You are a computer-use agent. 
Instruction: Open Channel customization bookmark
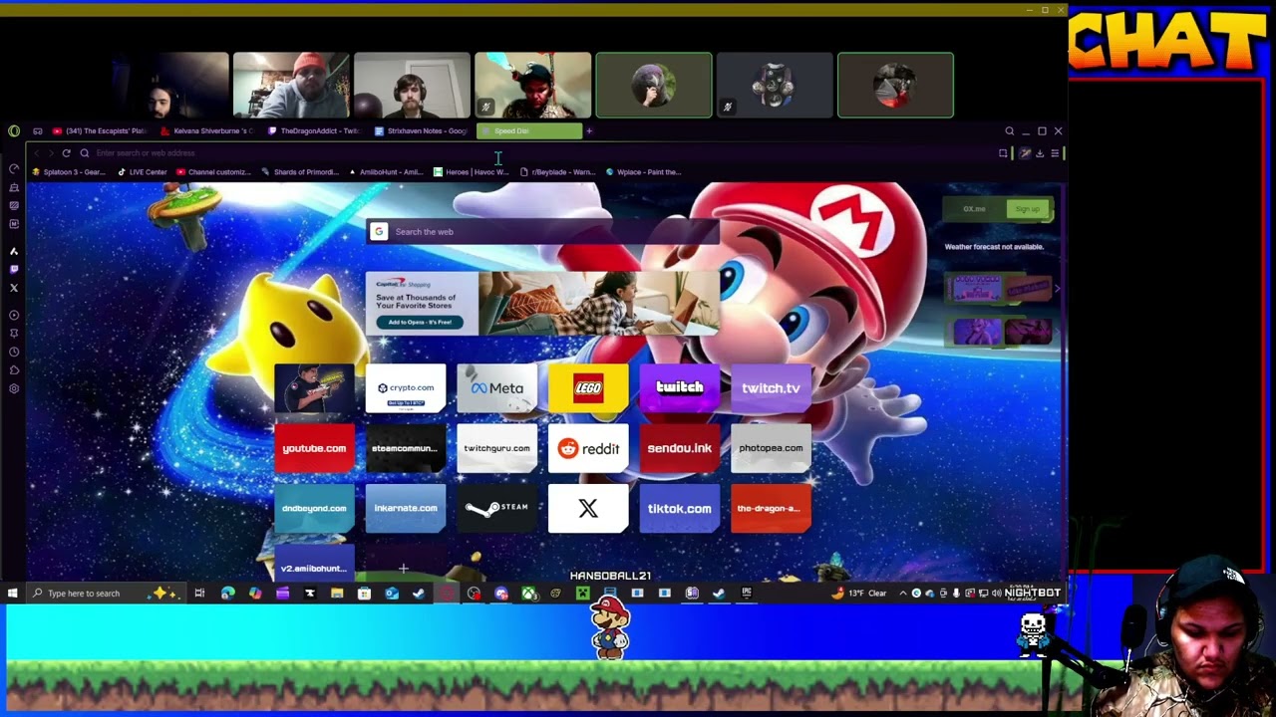[x=214, y=172]
